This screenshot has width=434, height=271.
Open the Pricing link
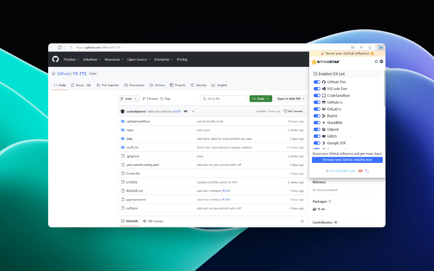click(x=182, y=59)
